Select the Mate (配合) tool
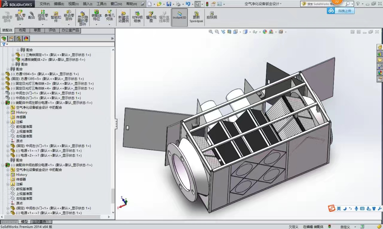Viewport: 383px width, 229px height. coord(31,16)
